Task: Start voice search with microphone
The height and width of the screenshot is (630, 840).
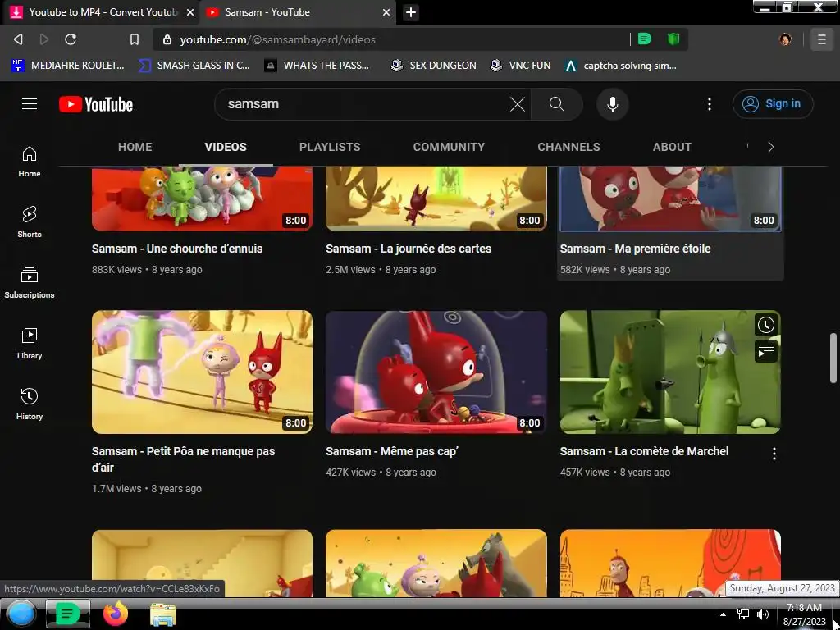Action: pos(612,104)
